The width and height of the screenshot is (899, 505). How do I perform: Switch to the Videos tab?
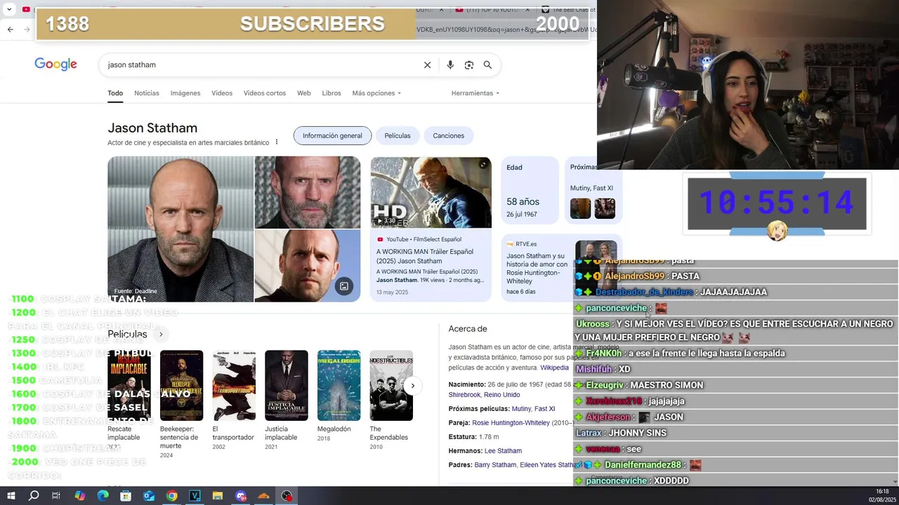pyautogui.click(x=222, y=93)
